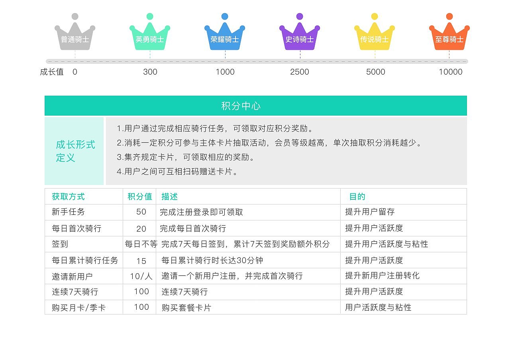Click points value 15
The image size is (510, 342).
pos(141,261)
